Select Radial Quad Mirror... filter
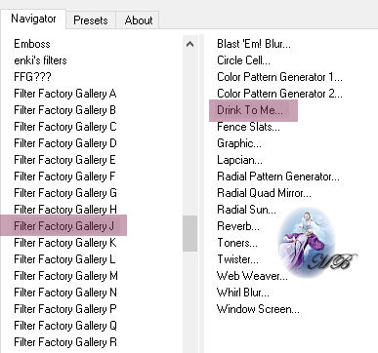378x353 pixels. [264, 193]
